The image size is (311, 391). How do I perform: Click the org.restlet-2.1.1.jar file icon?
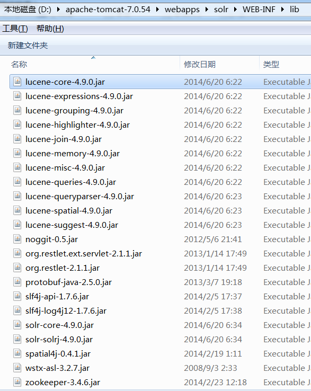coord(17,268)
